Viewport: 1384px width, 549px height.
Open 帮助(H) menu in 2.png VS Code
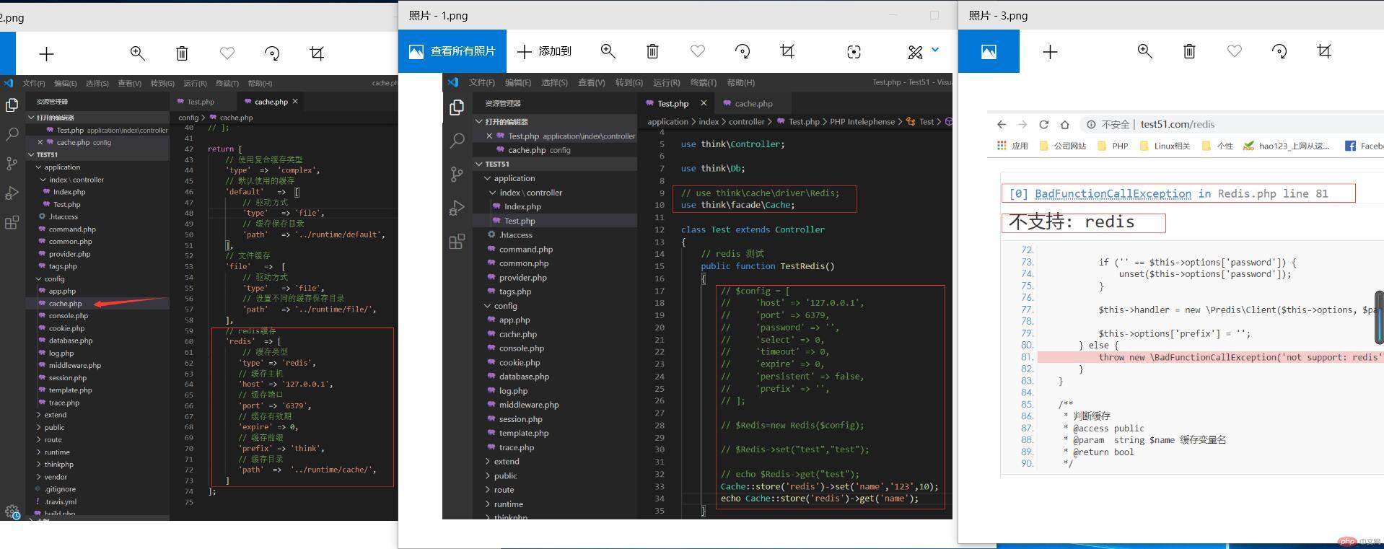click(x=260, y=83)
